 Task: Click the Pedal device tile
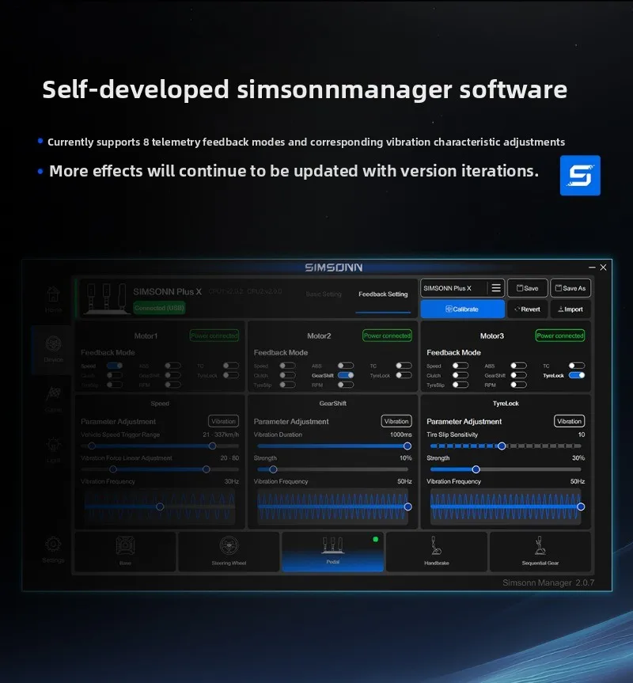(332, 552)
